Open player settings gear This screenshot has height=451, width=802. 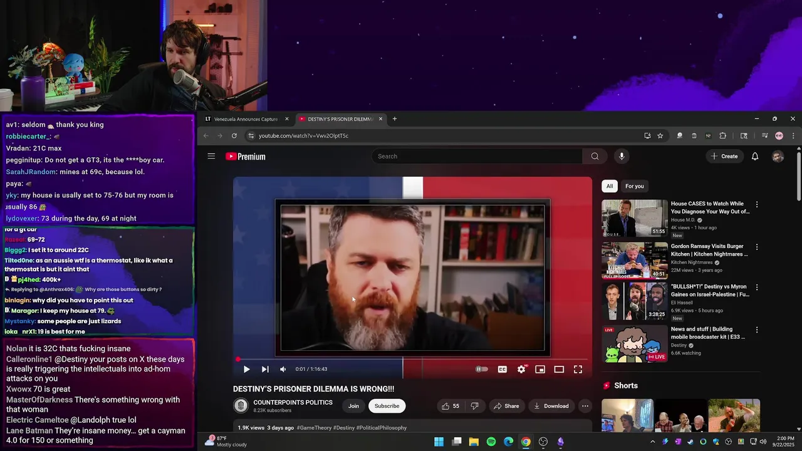[521, 370]
